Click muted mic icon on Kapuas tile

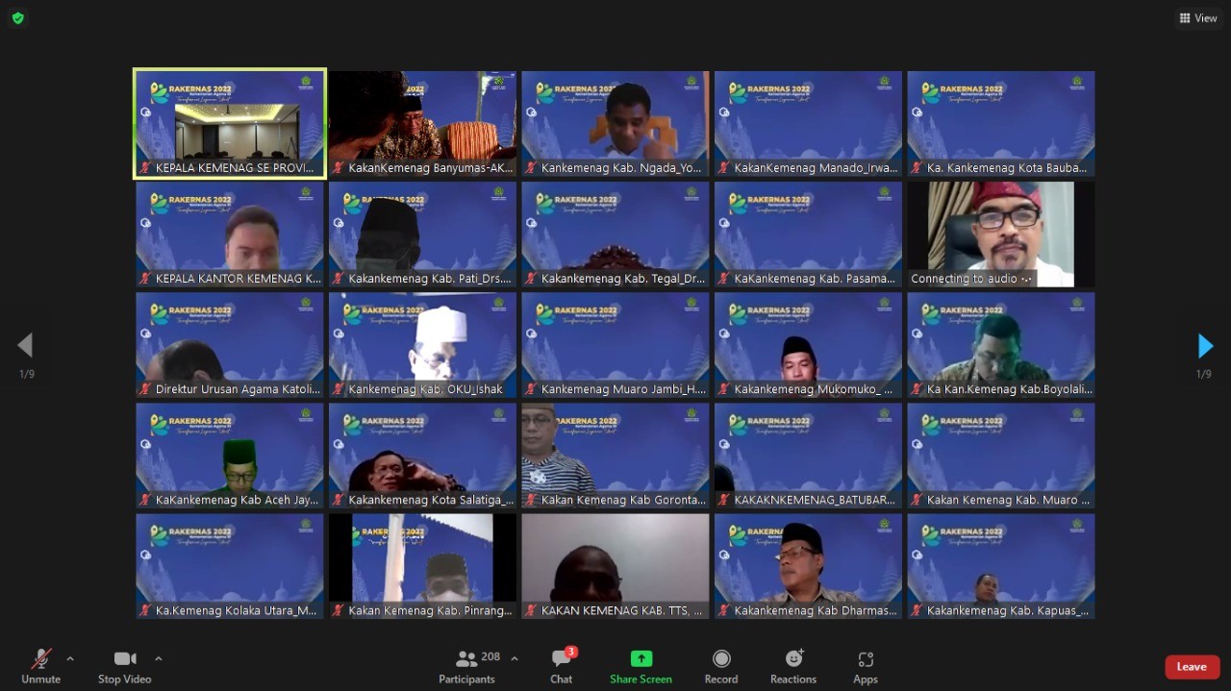[917, 610]
